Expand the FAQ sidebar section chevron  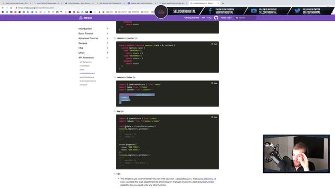(x=107, y=48)
